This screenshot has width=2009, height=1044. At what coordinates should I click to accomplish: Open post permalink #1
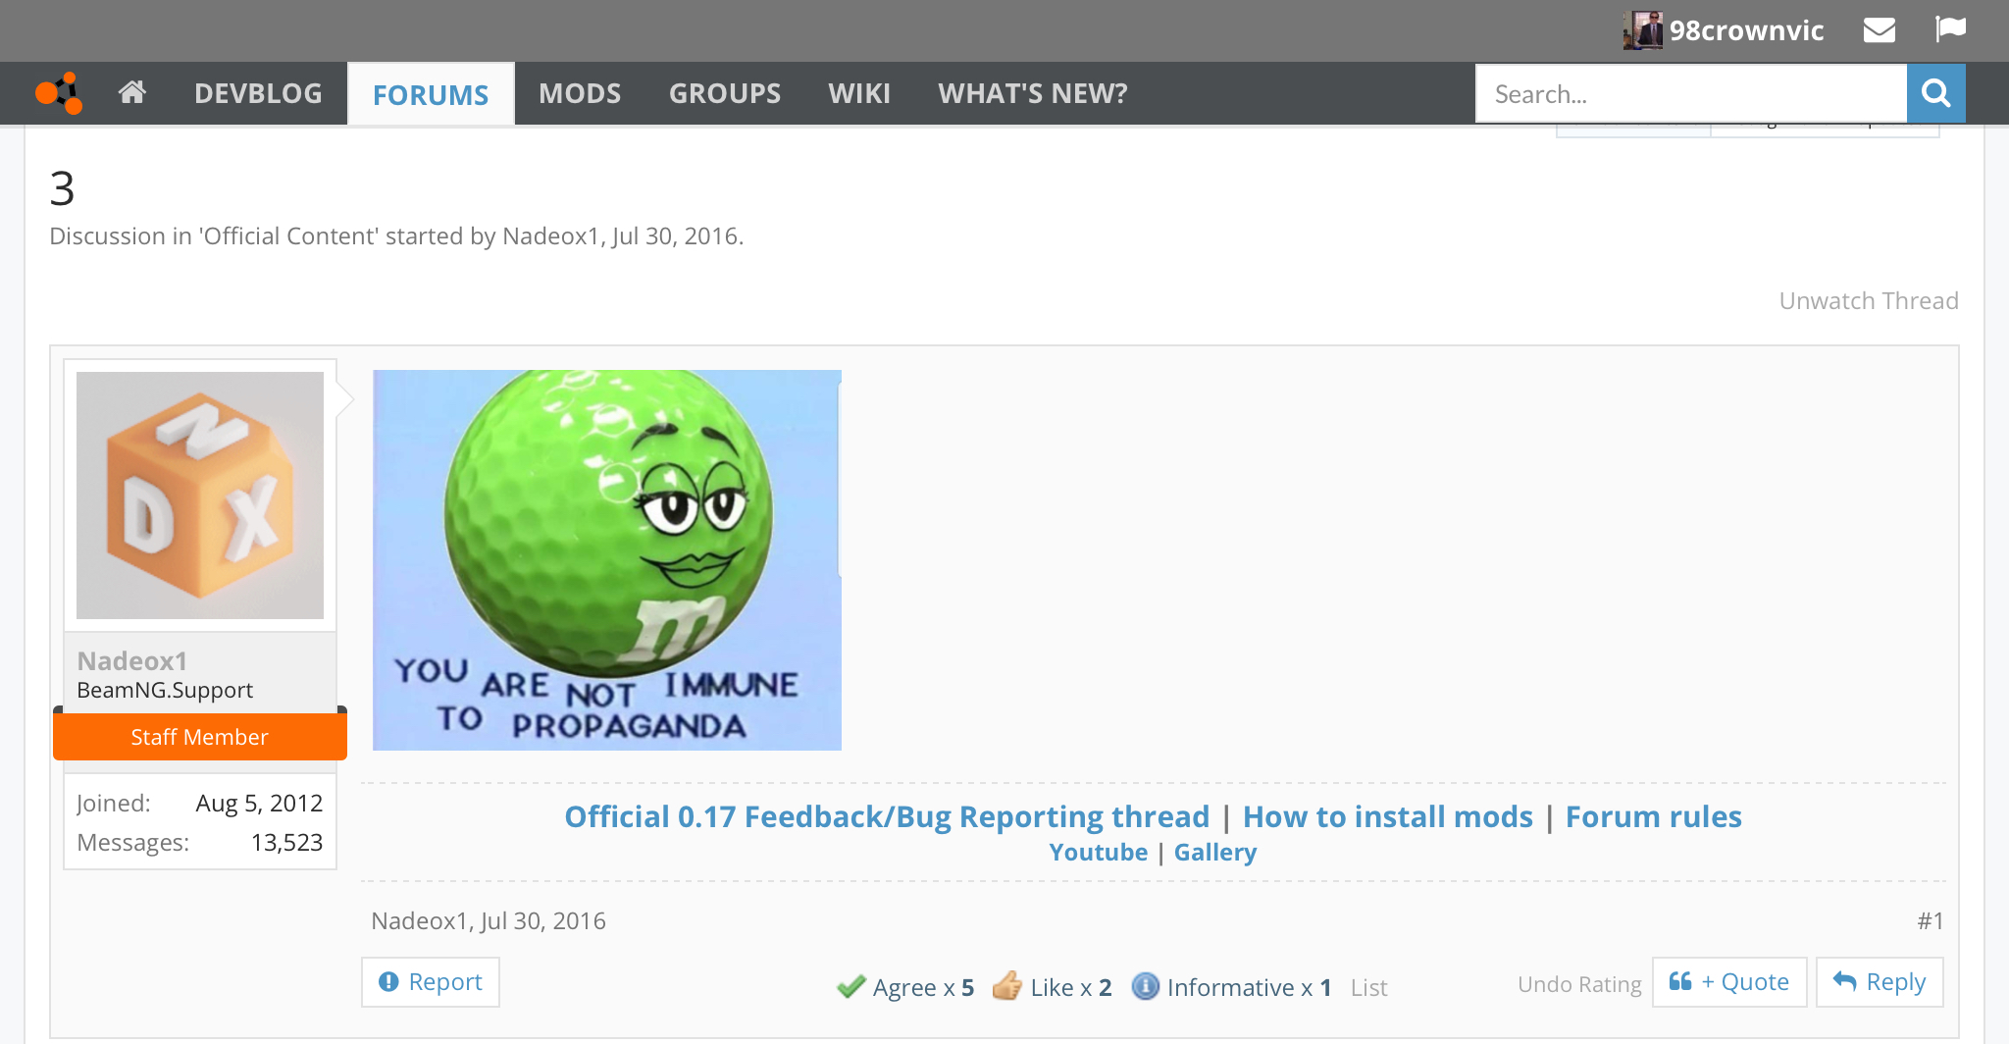(x=1931, y=920)
